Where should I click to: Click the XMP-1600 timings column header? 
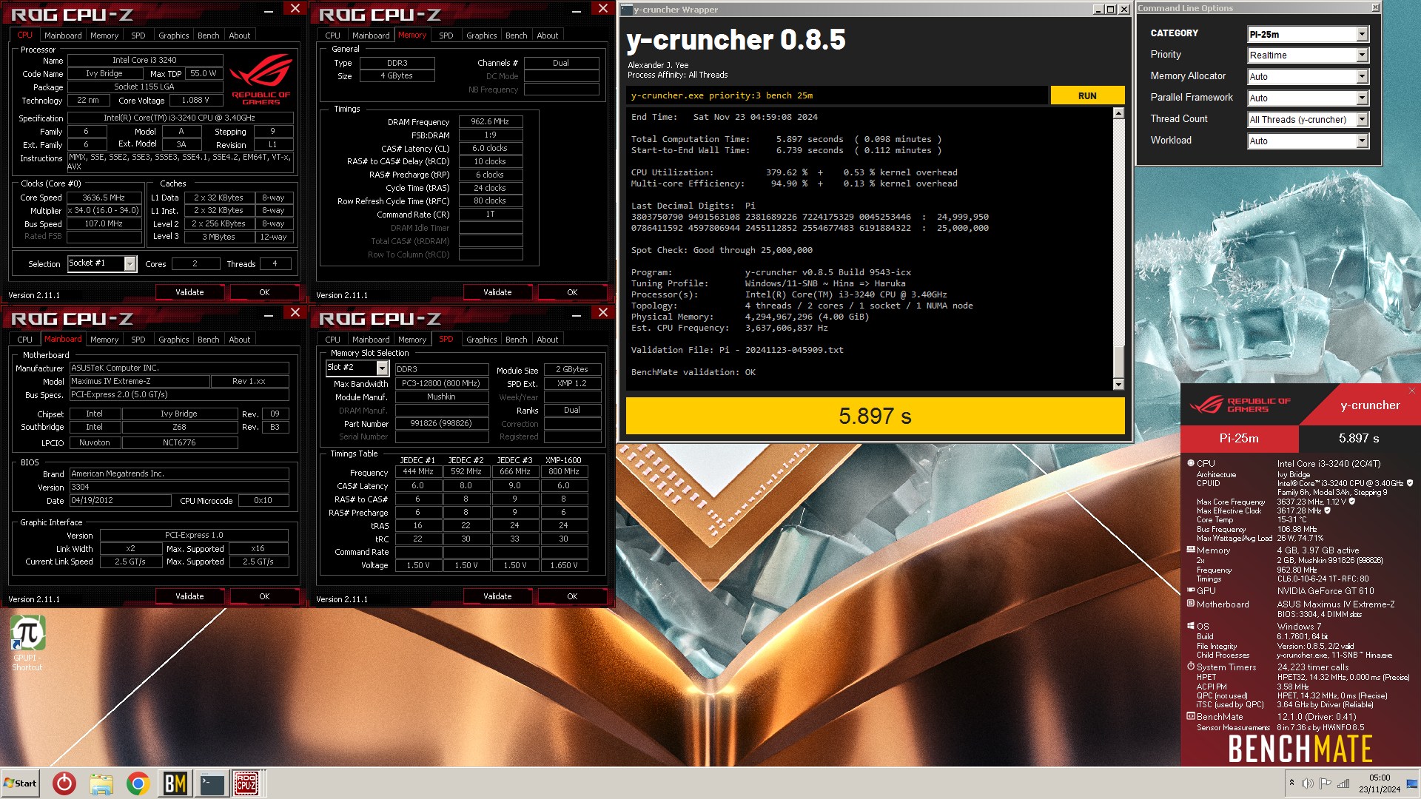pos(563,460)
